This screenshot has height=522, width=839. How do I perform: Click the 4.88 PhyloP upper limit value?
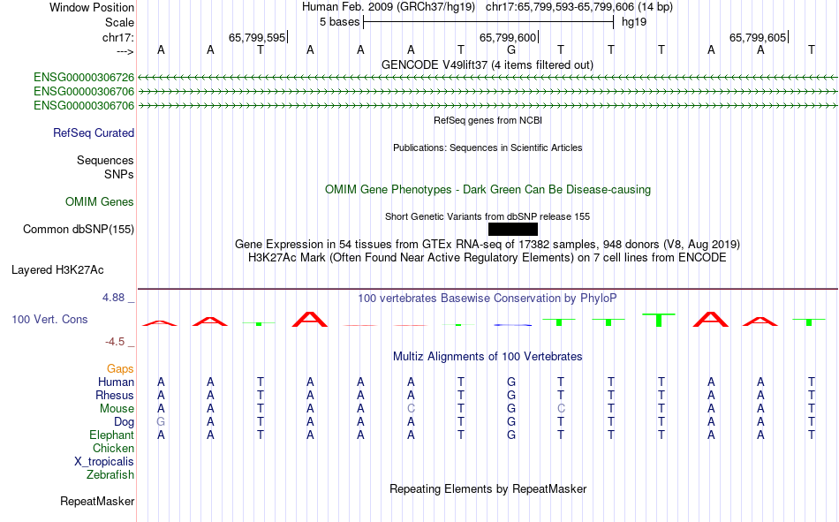tap(113, 298)
